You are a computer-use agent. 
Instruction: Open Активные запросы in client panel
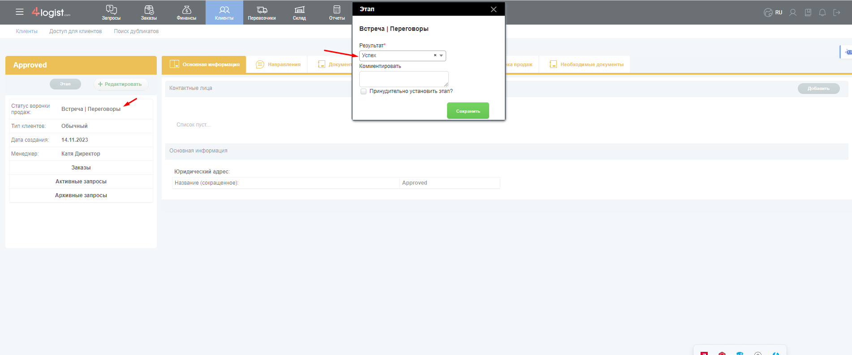81,182
